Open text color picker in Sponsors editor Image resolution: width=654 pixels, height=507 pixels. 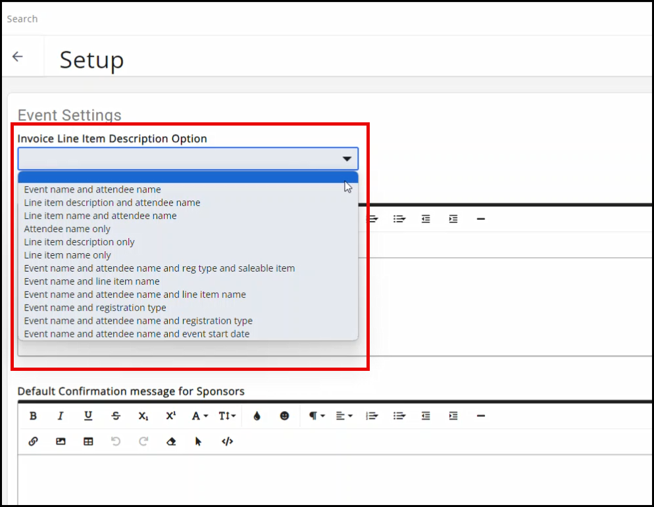pyautogui.click(x=257, y=416)
